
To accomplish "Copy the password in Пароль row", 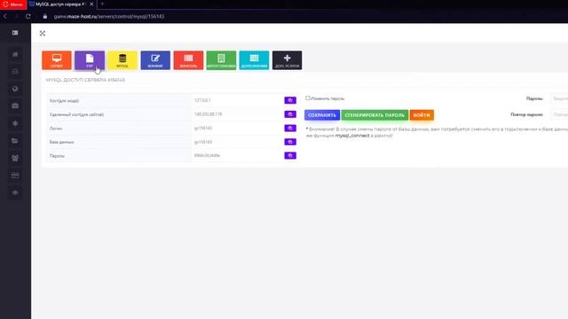I will [290, 156].
